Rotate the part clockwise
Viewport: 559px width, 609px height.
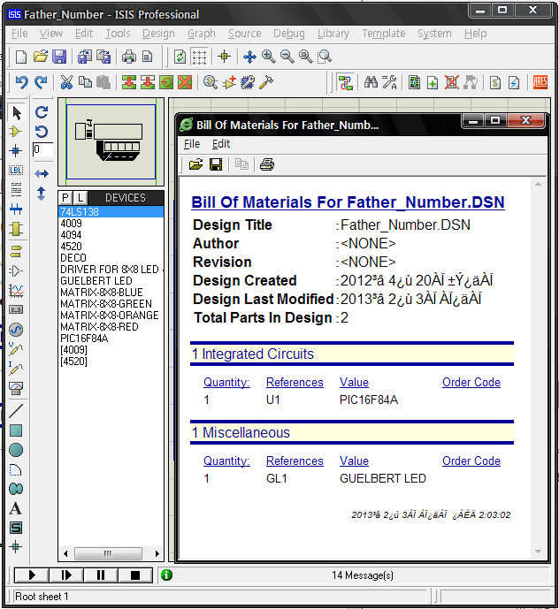click(x=42, y=112)
